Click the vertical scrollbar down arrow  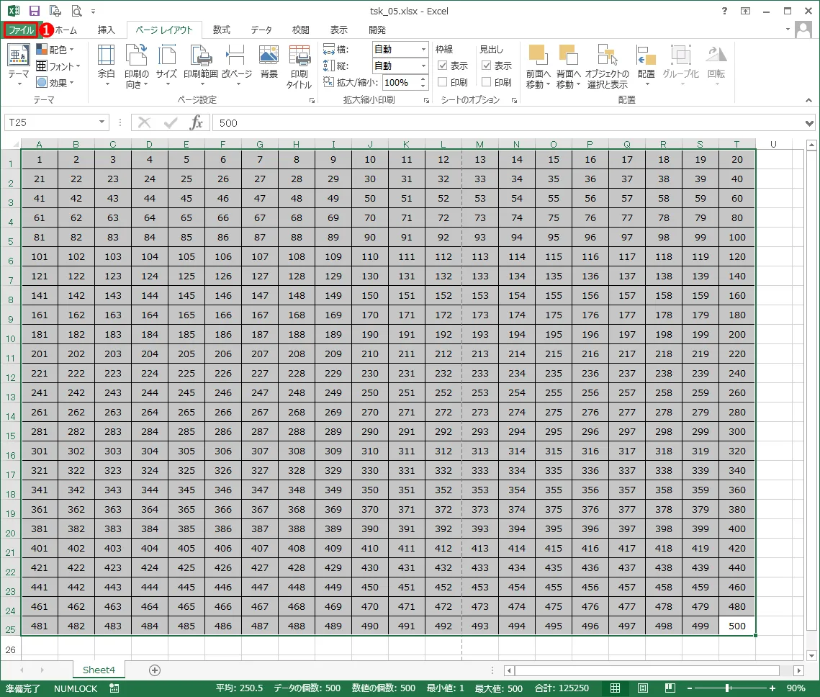(811, 655)
